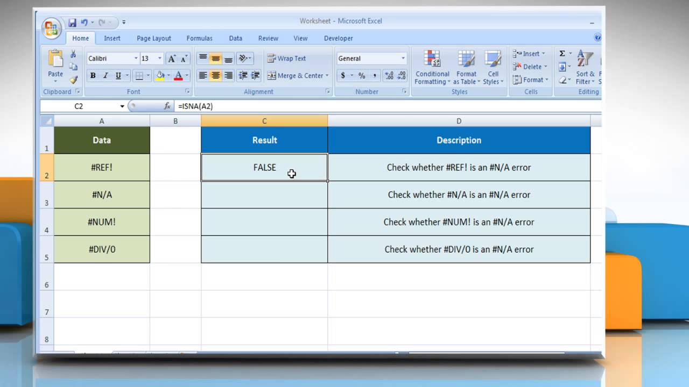Viewport: 689px width, 387px height.
Task: Open Format as Table gallery
Action: click(466, 67)
